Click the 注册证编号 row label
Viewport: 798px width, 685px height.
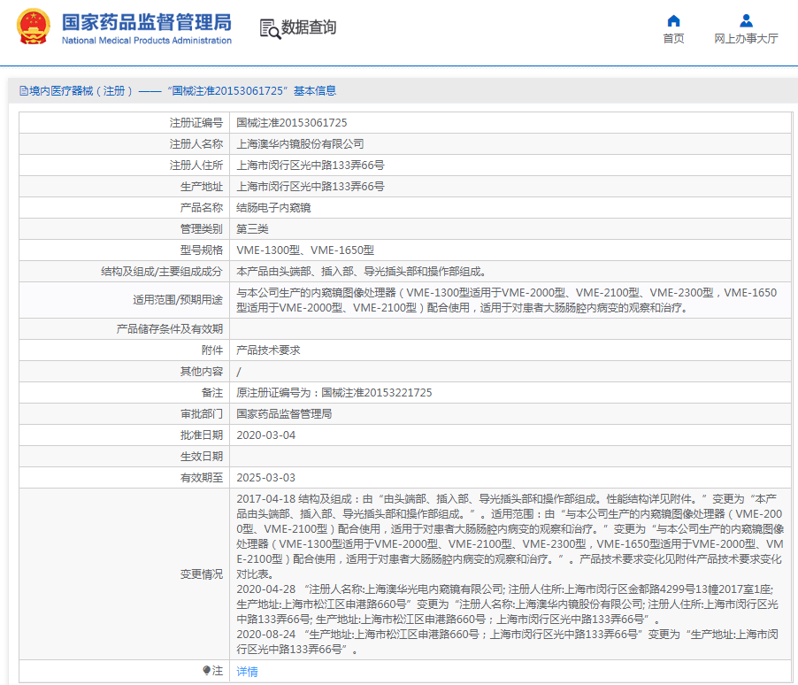point(196,123)
